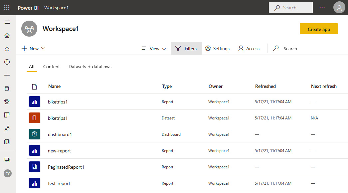Open the more options ellipsis menu
The image size is (348, 193).
coord(322,8)
